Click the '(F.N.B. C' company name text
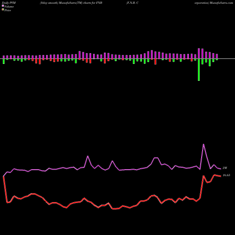The image size is (235, 235). tap(133, 3)
